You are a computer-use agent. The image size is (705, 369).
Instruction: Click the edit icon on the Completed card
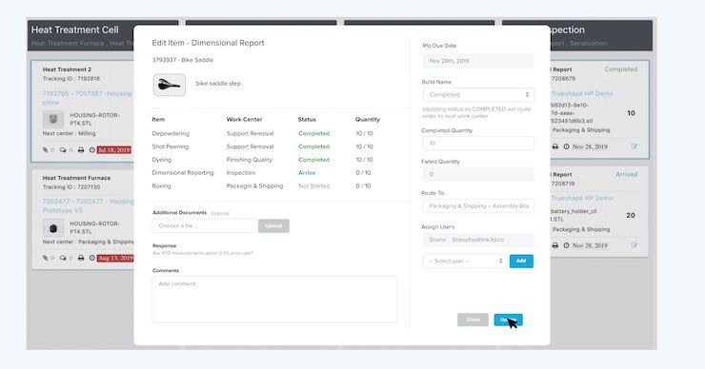pos(634,146)
